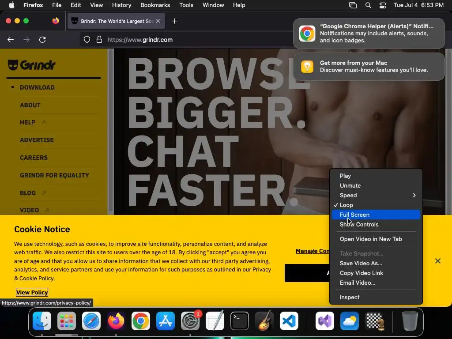
Task: Click the forward arrow in the toolbar
Action: 26,39
